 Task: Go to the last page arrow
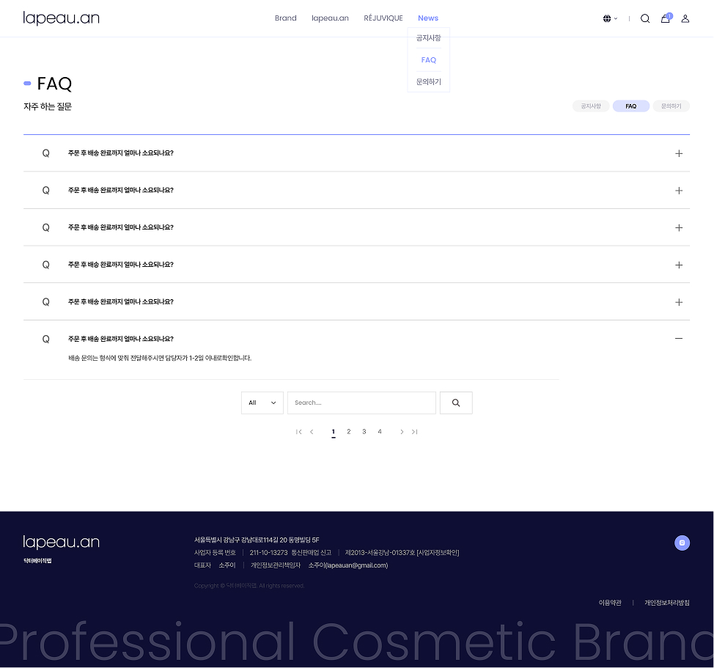tap(414, 432)
